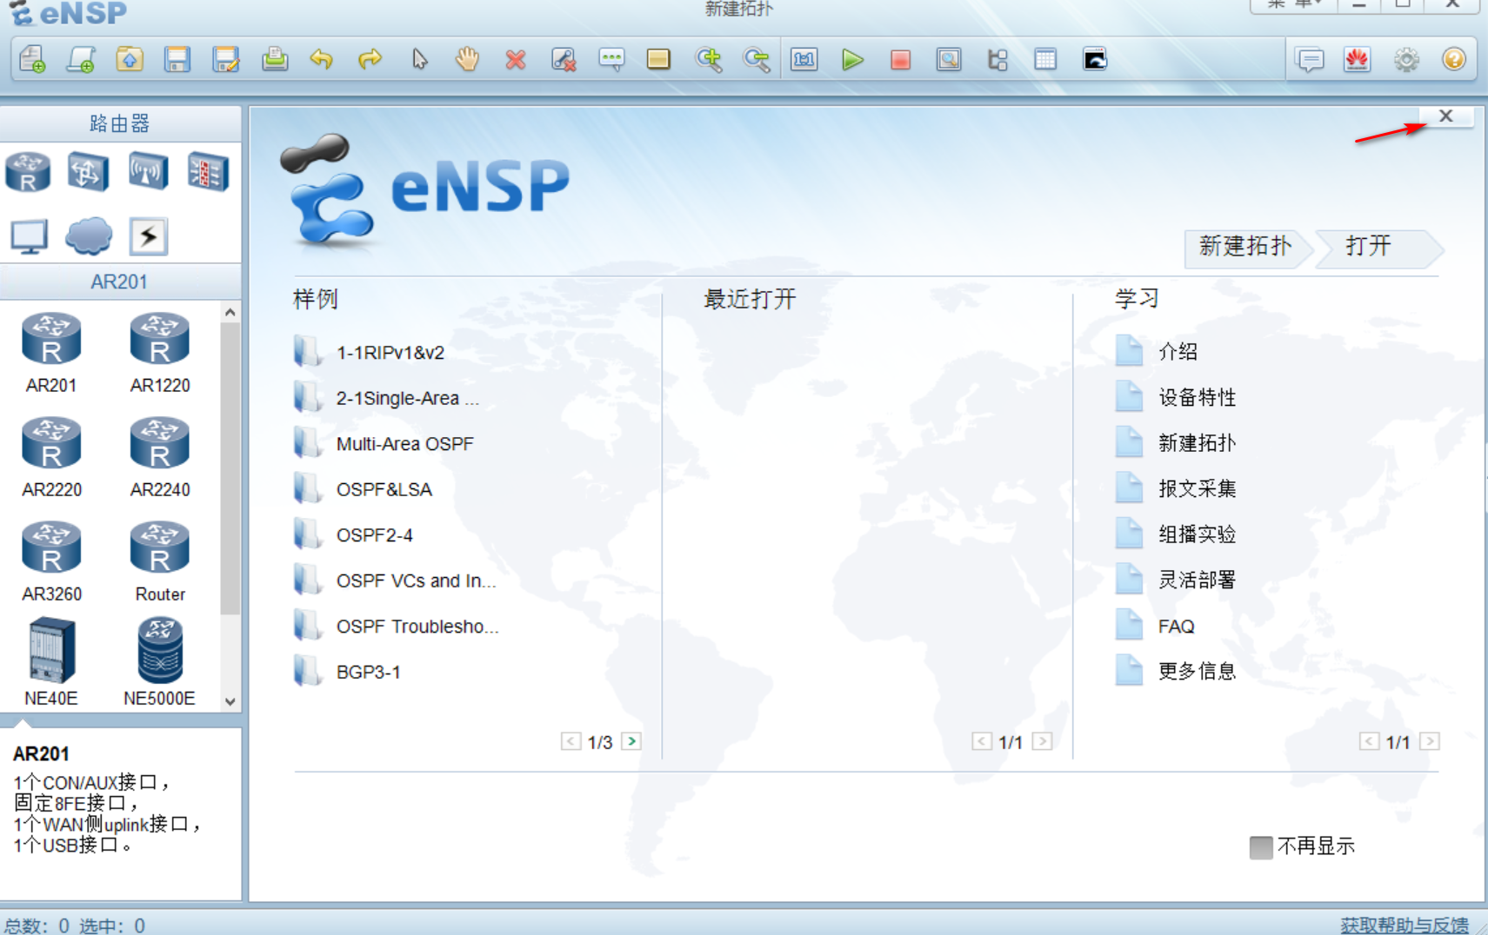Select the AR2220 router device
Image resolution: width=1488 pixels, height=935 pixels.
[51, 443]
